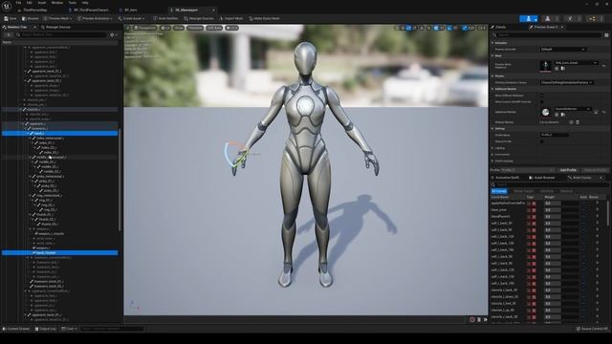Toggle rotation snapping in the viewport toolbar

(x=449, y=28)
